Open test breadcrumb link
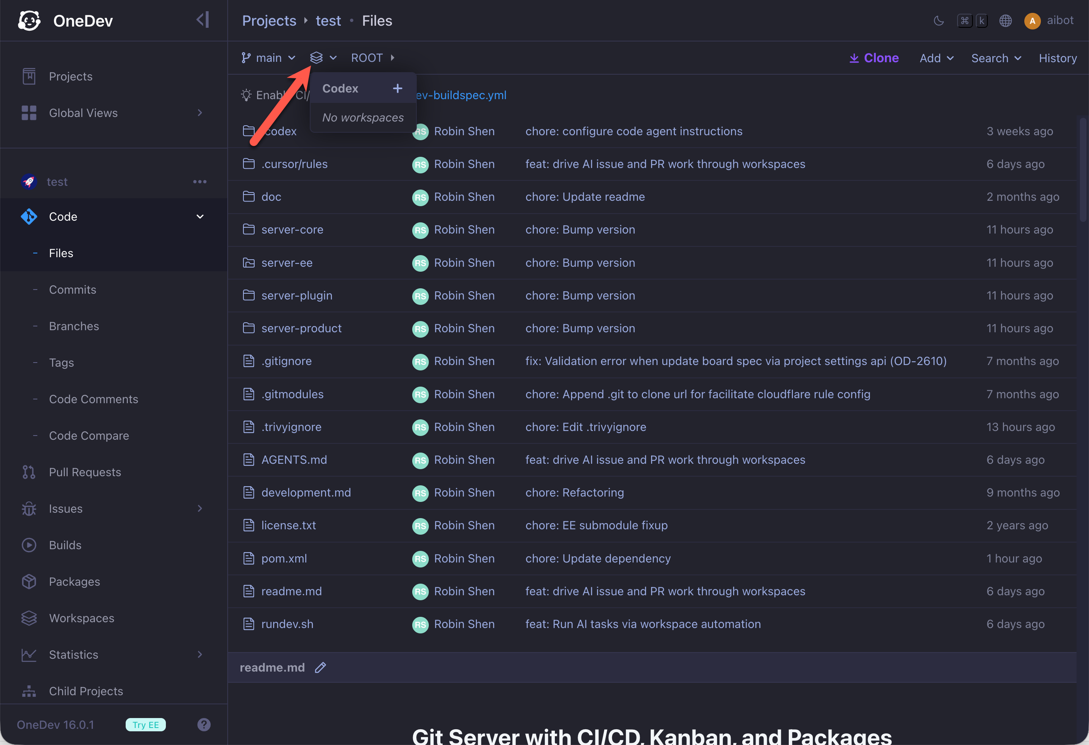The width and height of the screenshot is (1089, 745). 328,21
